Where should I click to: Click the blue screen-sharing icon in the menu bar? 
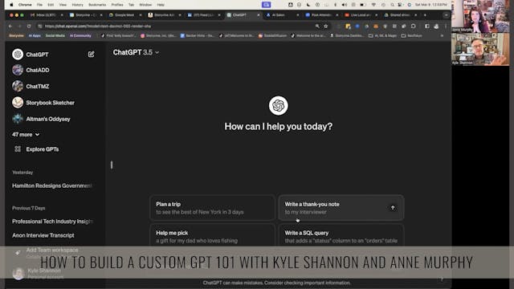click(x=266, y=5)
